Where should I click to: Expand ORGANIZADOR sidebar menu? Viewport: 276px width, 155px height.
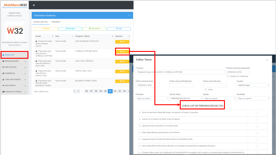[14, 61]
